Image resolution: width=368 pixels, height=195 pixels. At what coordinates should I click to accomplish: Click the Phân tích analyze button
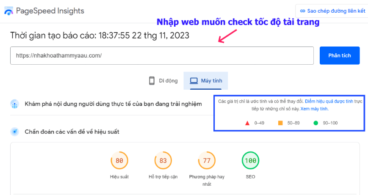340,55
